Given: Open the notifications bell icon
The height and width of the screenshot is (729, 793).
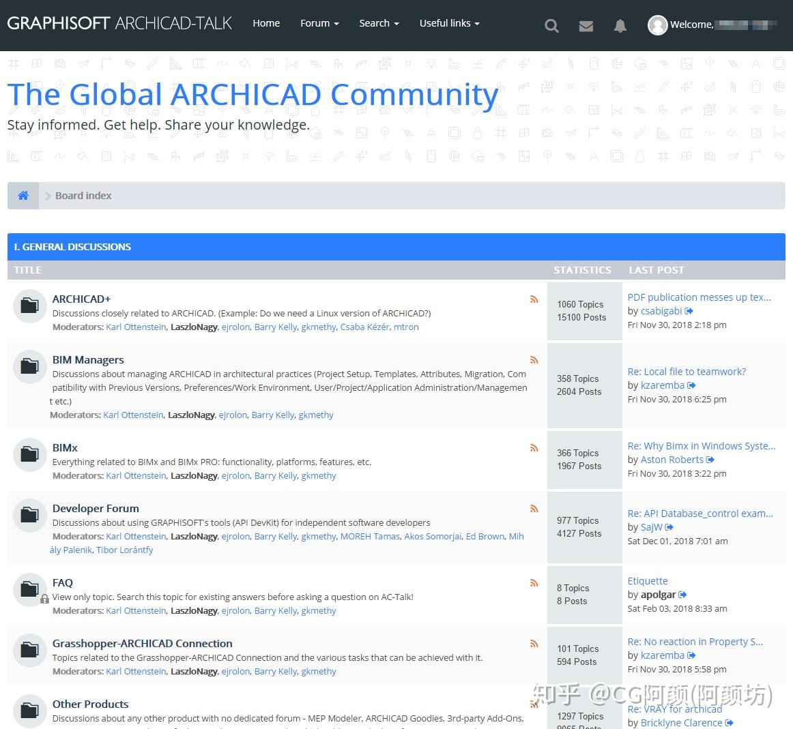Looking at the screenshot, I should tap(620, 26).
